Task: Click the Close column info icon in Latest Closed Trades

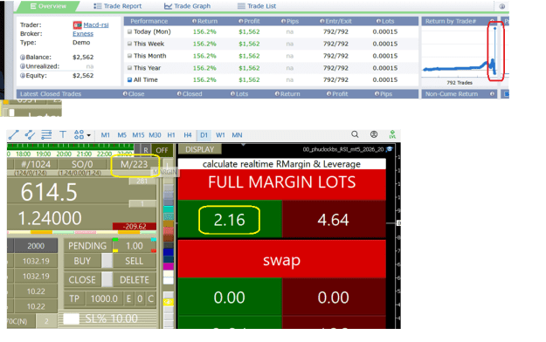Action: click(x=125, y=94)
